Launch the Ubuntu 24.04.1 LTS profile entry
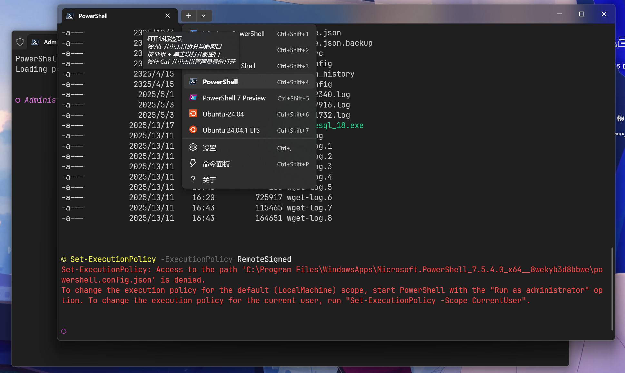Screen dimensions: 625x373 (231, 130)
